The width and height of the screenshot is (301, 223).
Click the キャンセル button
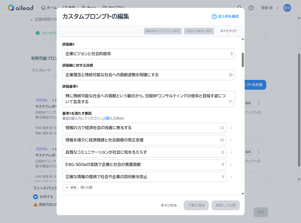[x=169, y=205]
